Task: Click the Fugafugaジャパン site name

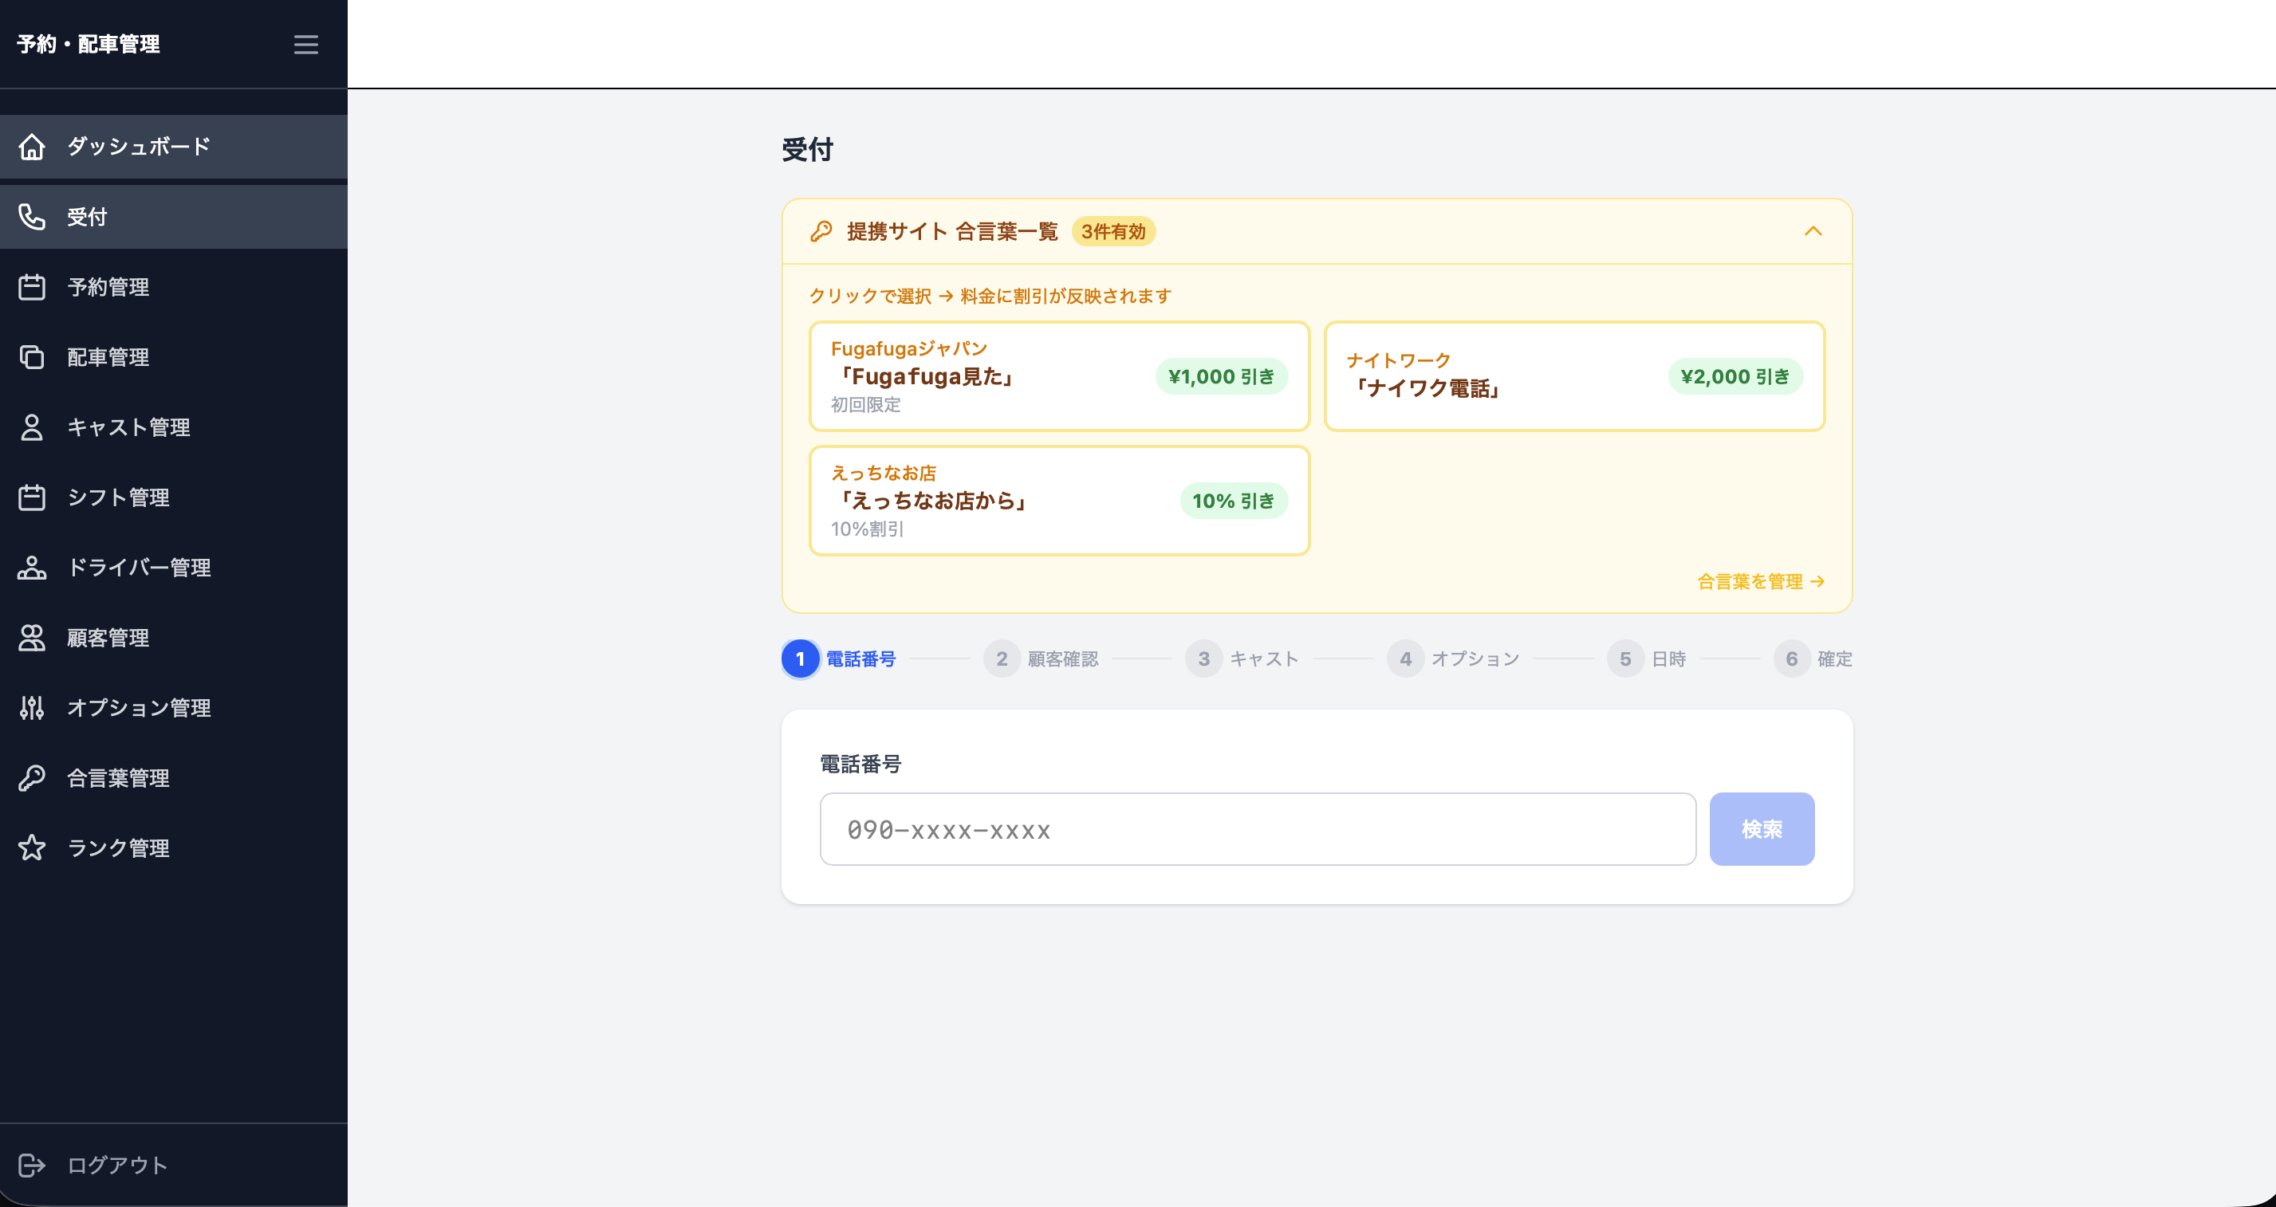Action: (909, 348)
